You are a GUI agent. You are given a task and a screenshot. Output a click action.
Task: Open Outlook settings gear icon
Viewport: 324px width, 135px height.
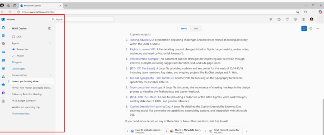click(295, 19)
